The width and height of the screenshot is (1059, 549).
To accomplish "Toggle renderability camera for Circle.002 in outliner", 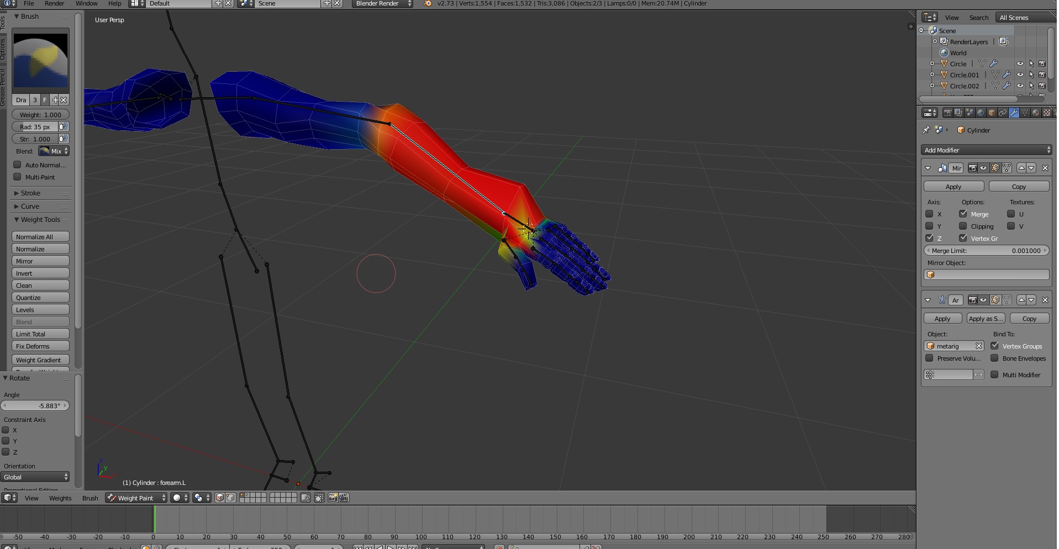I will 1042,86.
